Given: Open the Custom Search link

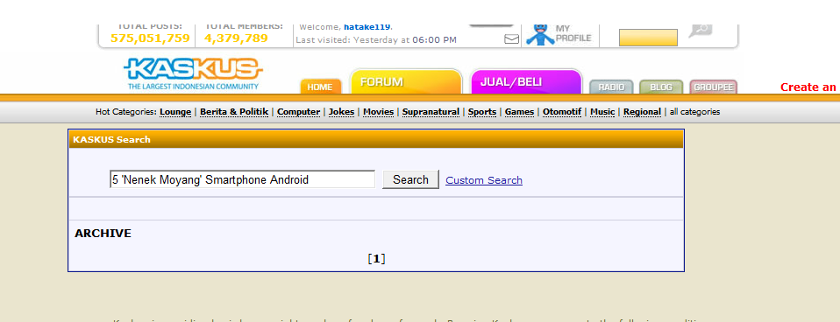Looking at the screenshot, I should 484,180.
